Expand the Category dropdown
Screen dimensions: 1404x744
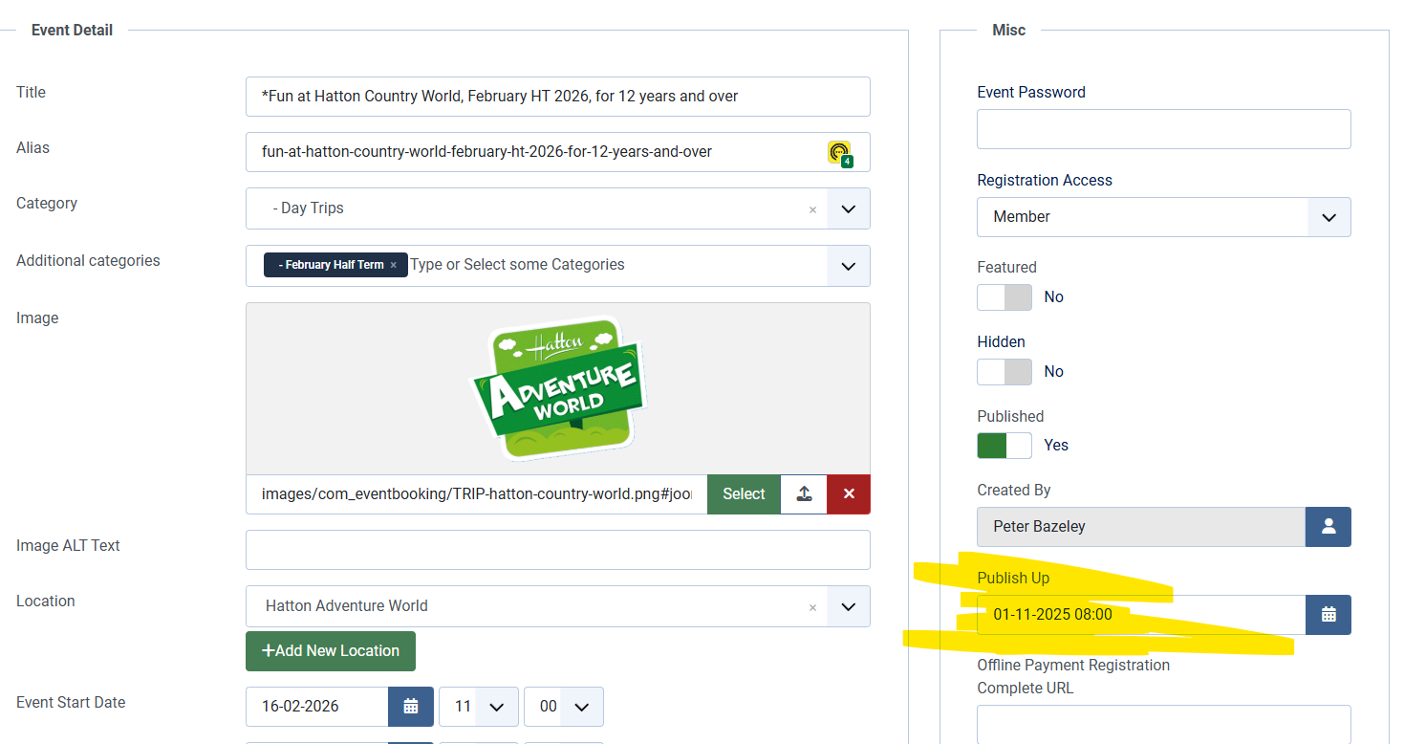849,208
